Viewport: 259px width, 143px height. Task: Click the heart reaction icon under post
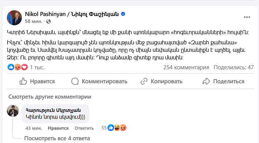[x=24, y=67]
